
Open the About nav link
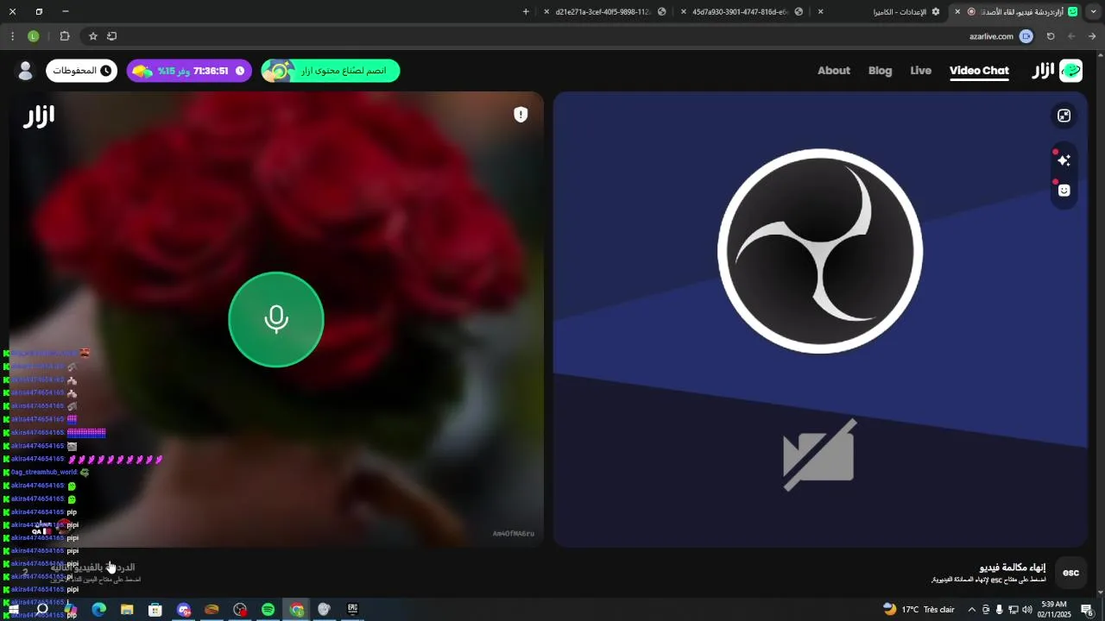834,71
